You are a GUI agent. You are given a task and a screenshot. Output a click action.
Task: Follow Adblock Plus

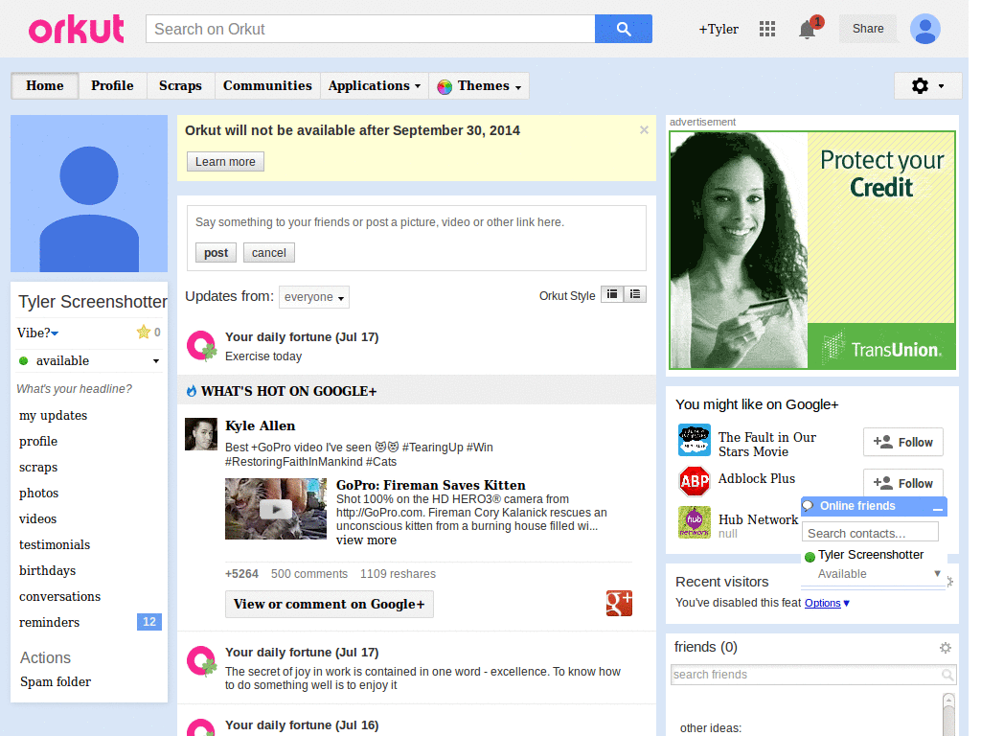click(x=902, y=484)
